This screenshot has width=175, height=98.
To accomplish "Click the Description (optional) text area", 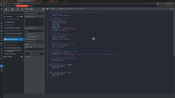I will pos(34,22).
